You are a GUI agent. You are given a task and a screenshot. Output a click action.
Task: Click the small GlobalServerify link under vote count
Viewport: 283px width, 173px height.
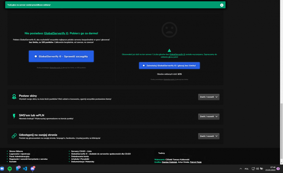(170, 79)
